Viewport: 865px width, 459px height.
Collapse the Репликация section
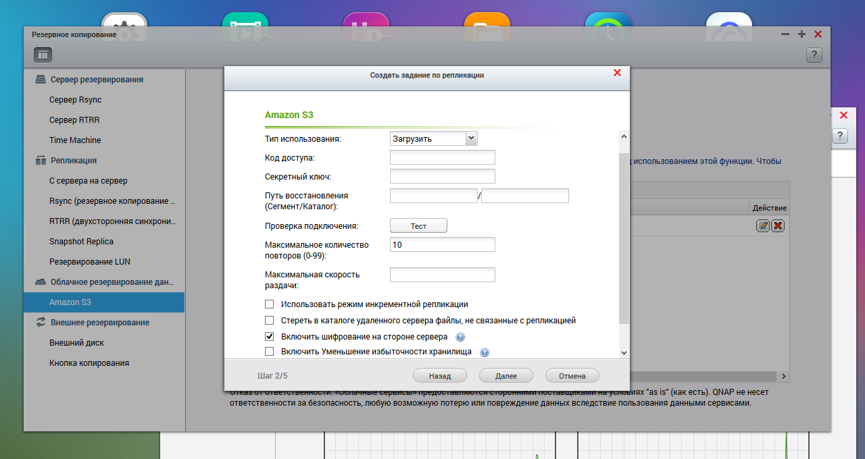point(74,160)
